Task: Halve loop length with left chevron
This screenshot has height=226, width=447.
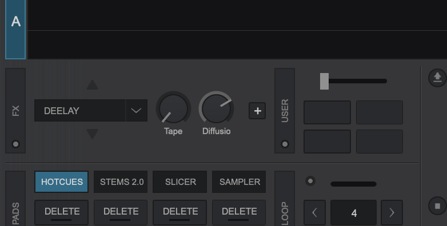Action: coord(315,213)
